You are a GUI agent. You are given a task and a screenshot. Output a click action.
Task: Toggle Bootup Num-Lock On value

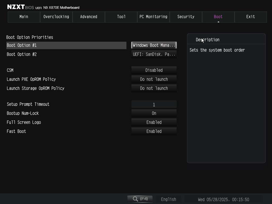point(154,113)
